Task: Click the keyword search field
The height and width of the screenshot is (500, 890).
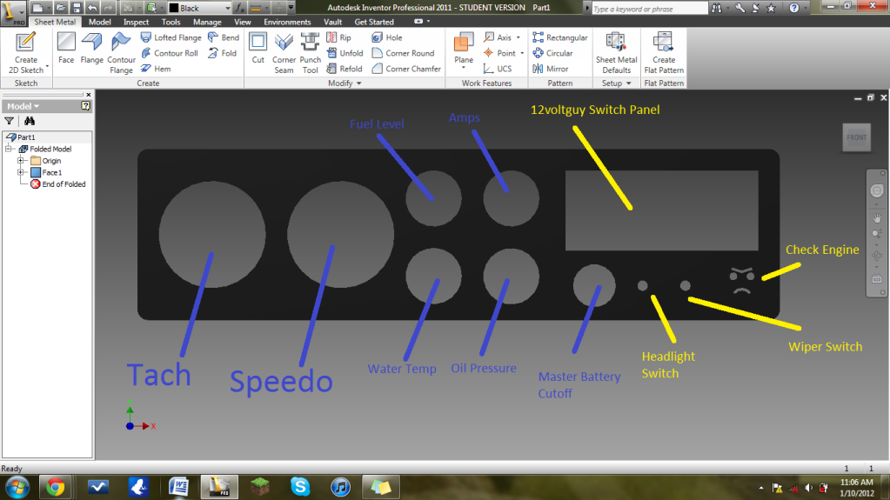Action: tap(649, 9)
